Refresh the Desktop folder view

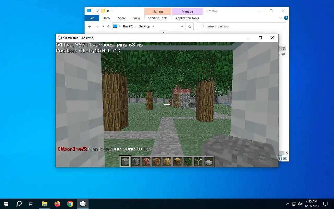[190, 26]
